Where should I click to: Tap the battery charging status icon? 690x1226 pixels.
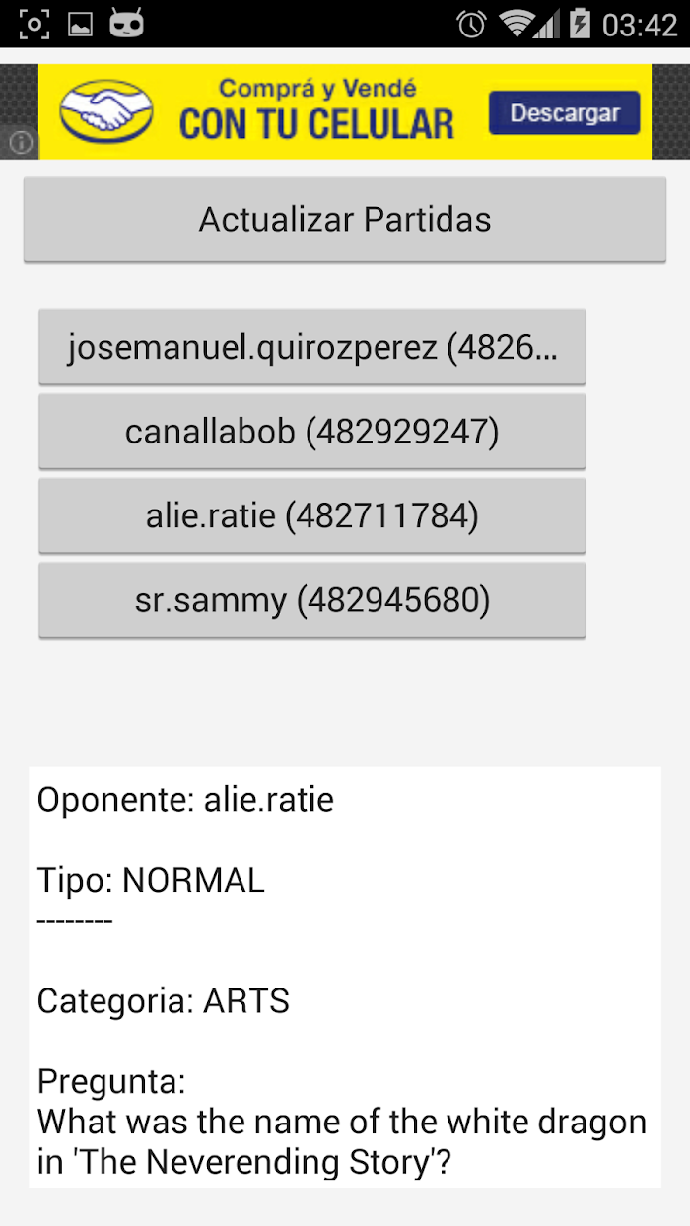[x=579, y=24]
